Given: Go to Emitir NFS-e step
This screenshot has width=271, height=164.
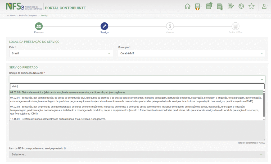Looking at the screenshot, I should pos(235,26).
